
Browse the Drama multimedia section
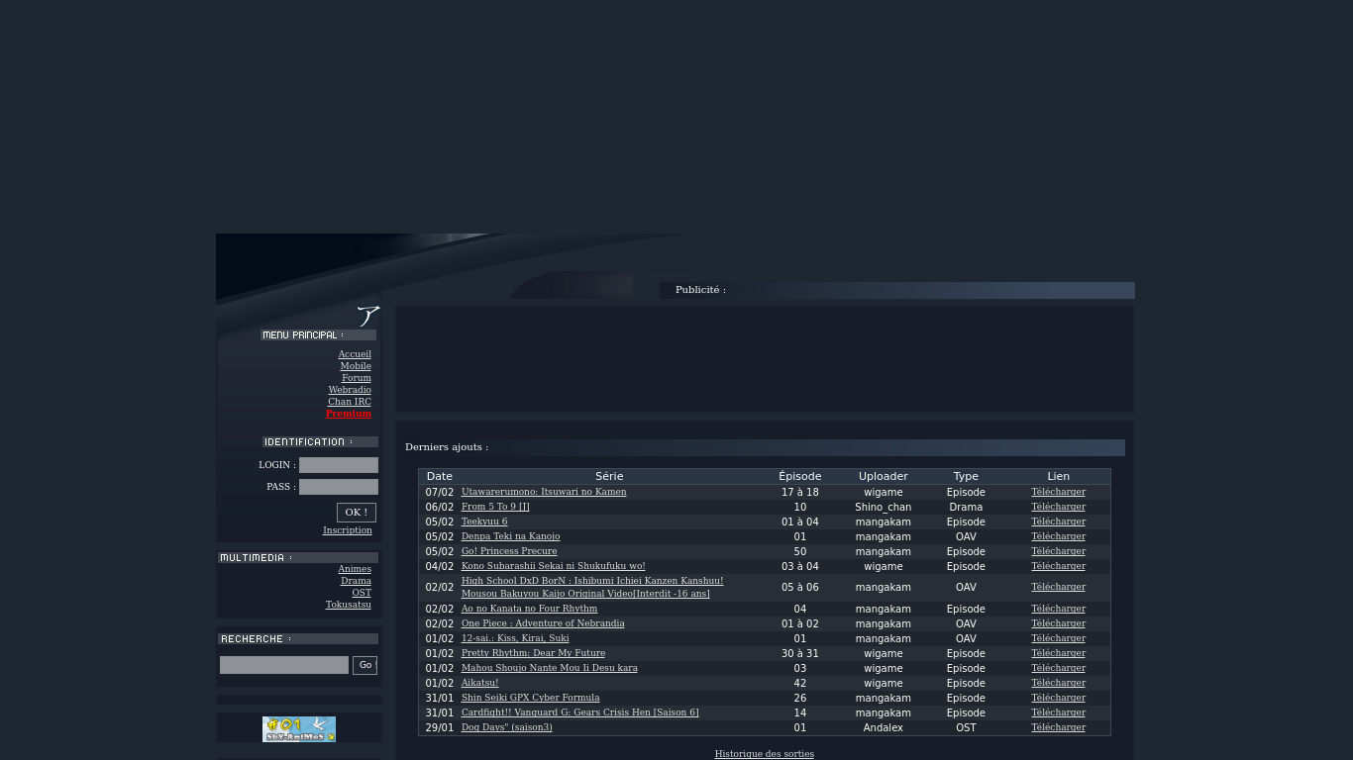coord(356,581)
